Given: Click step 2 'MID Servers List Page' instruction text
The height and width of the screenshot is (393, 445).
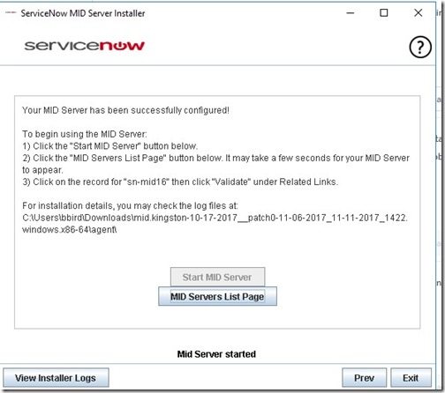Looking at the screenshot, I should (x=215, y=164).
